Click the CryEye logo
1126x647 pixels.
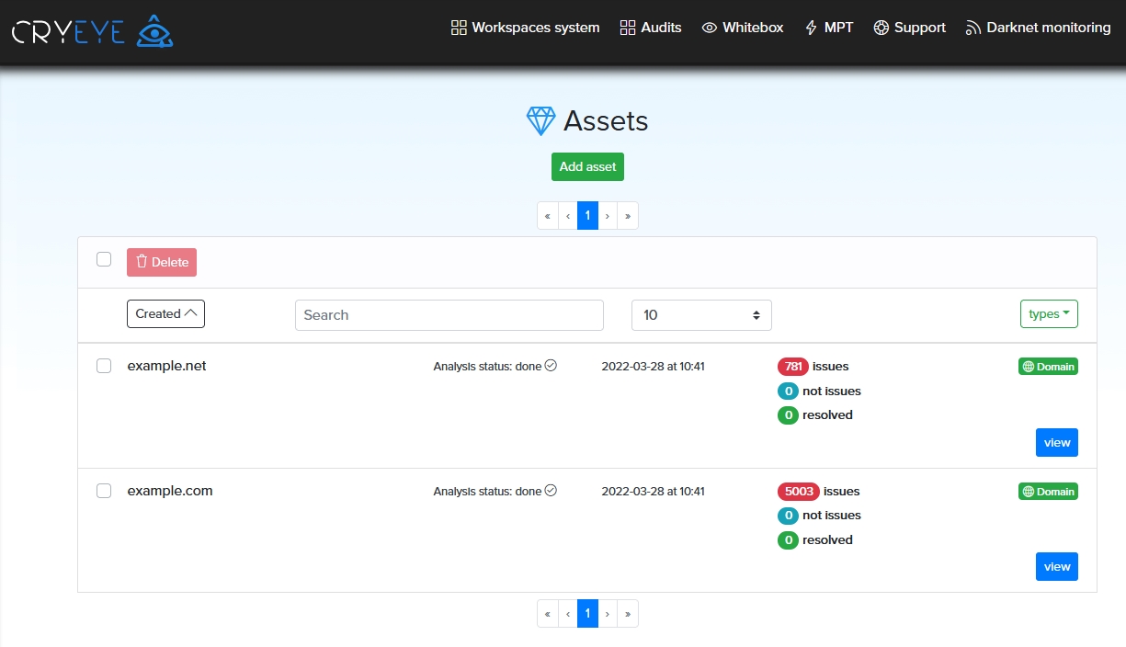click(x=92, y=30)
